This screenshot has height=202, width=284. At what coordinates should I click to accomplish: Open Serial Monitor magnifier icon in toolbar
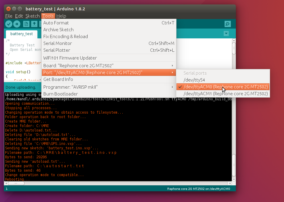228,24
